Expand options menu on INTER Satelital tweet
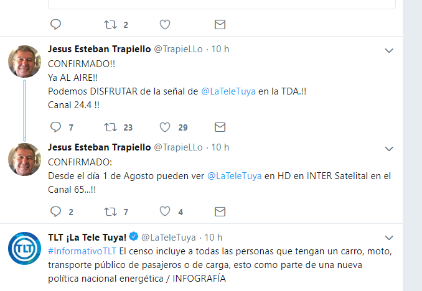This screenshot has width=422, height=291. (389, 149)
